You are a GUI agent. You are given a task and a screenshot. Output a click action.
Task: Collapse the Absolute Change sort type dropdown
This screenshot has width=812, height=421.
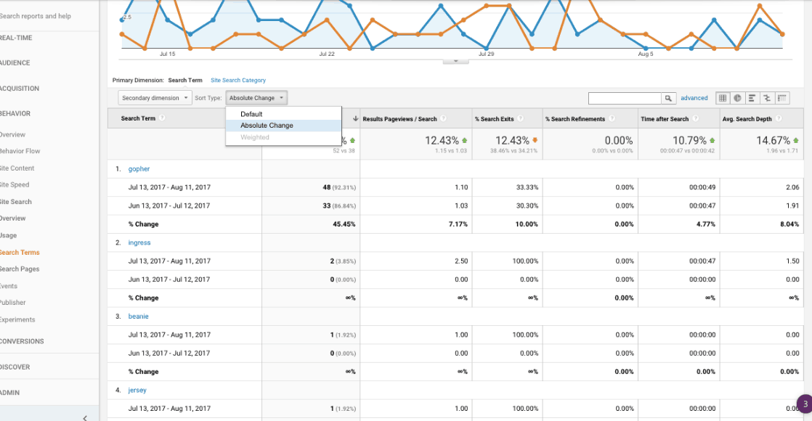(256, 98)
